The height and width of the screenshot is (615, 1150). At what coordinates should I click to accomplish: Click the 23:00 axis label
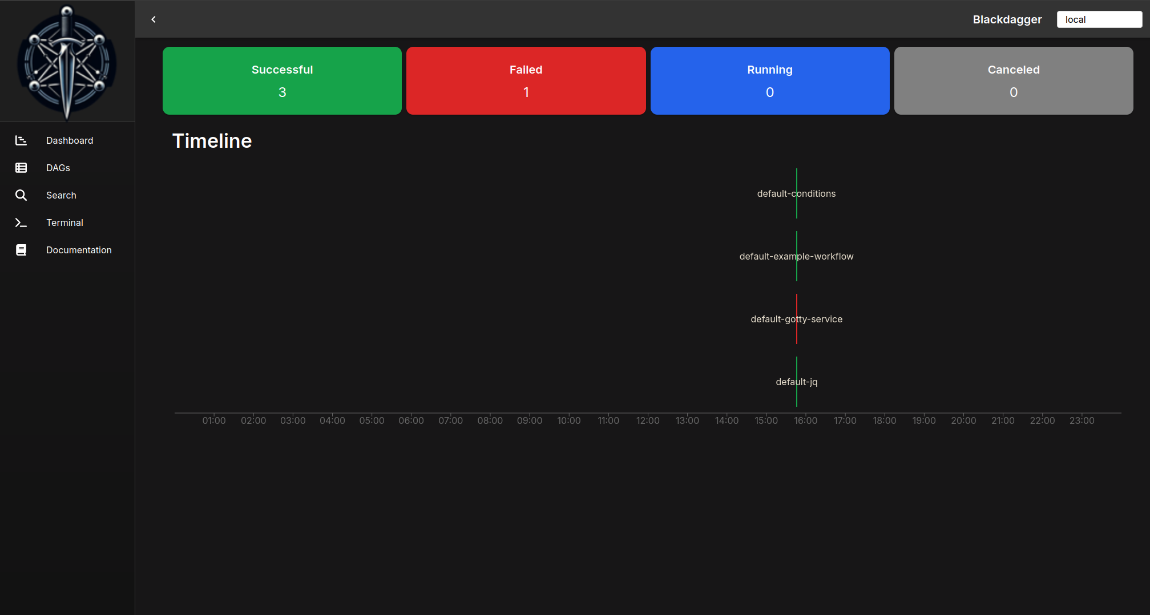(1082, 420)
